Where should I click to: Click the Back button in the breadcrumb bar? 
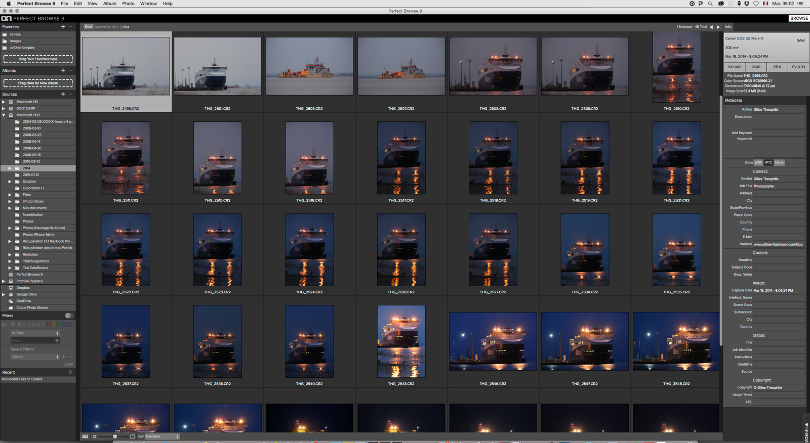(89, 27)
